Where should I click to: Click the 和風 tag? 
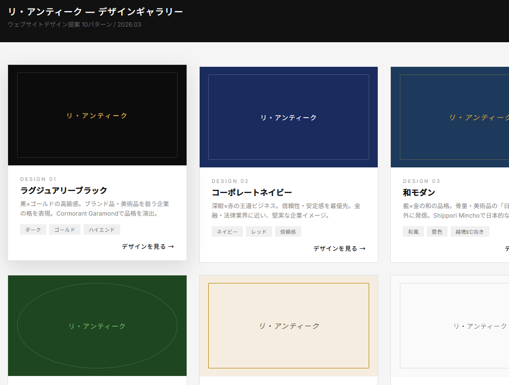[413, 232]
